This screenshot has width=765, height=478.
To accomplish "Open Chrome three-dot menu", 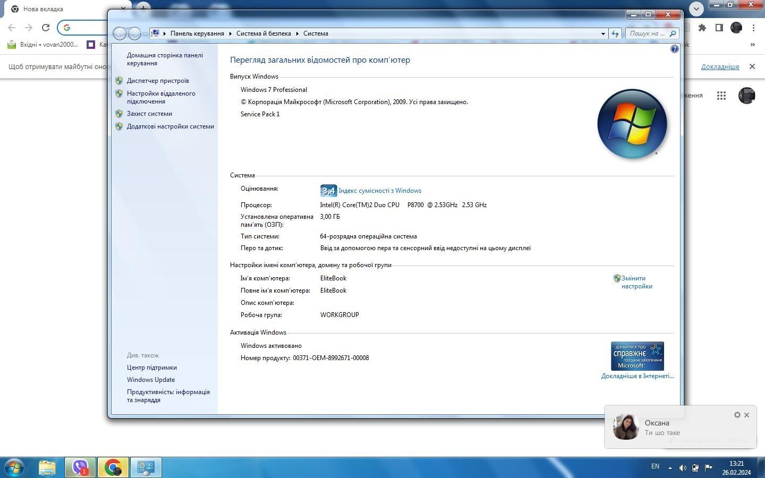I will click(753, 28).
